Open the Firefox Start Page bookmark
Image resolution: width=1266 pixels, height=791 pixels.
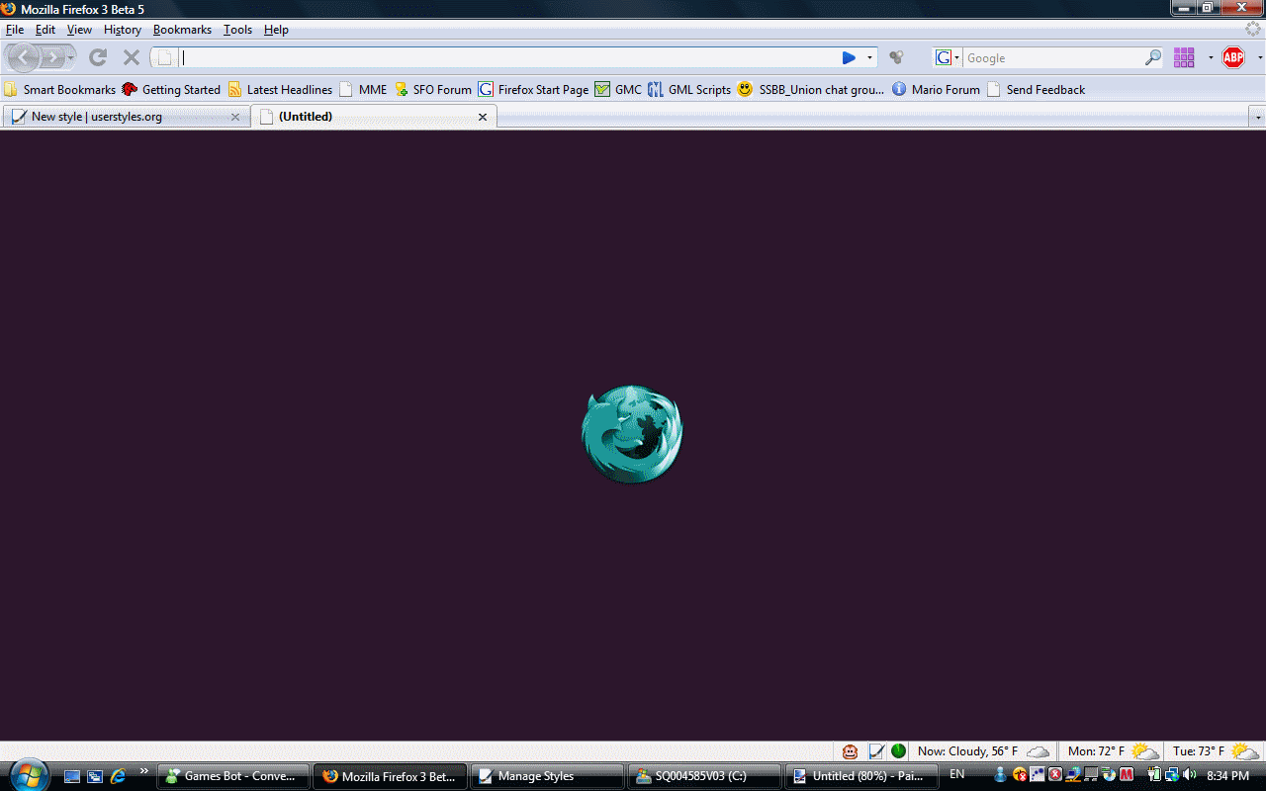[x=533, y=89]
